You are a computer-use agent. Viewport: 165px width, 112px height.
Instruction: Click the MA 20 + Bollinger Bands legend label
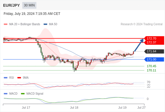pos(25,24)
